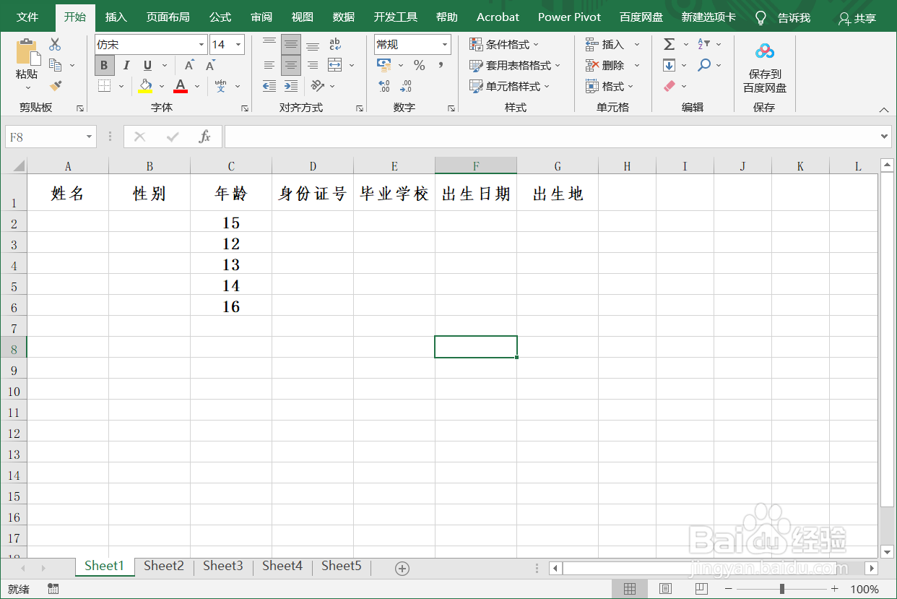
Task: Open the 单元格样式 cell styles dropdown
Action: tap(510, 86)
